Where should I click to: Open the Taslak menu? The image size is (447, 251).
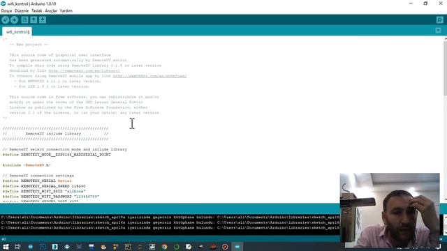(x=37, y=11)
